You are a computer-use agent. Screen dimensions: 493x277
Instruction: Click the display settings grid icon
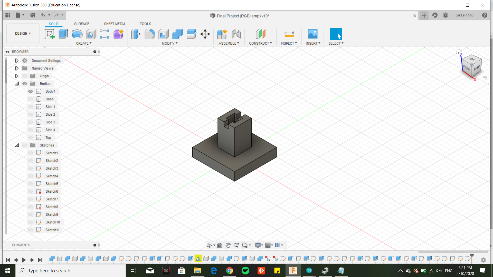coord(269,245)
